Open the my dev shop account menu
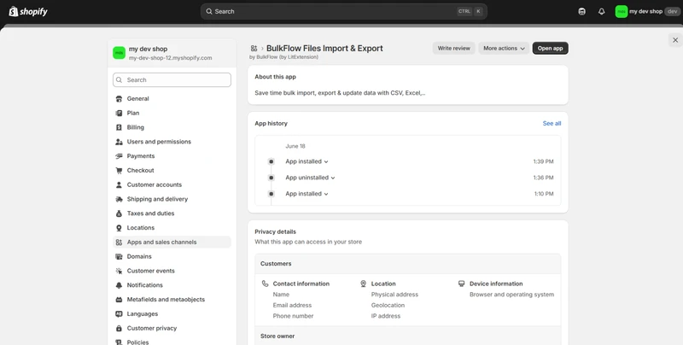 coord(647,12)
